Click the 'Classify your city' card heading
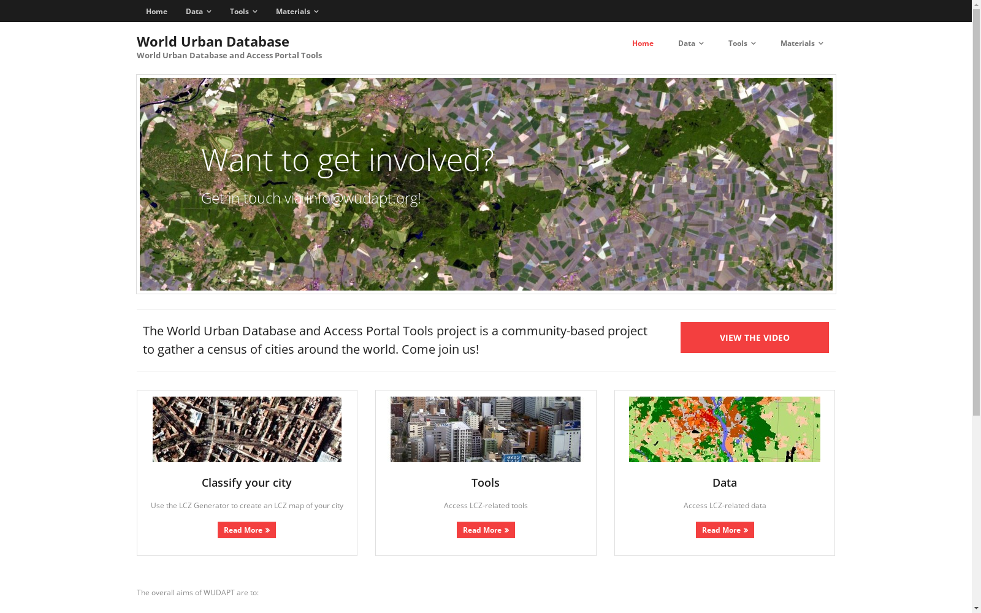 click(x=246, y=482)
